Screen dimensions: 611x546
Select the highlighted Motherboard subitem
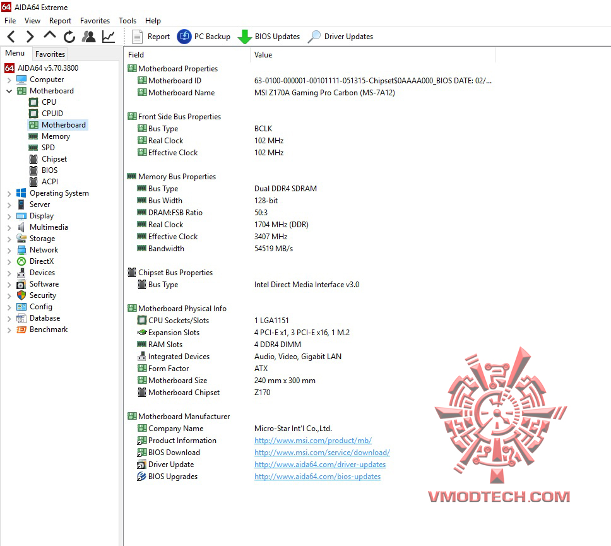pyautogui.click(x=57, y=125)
